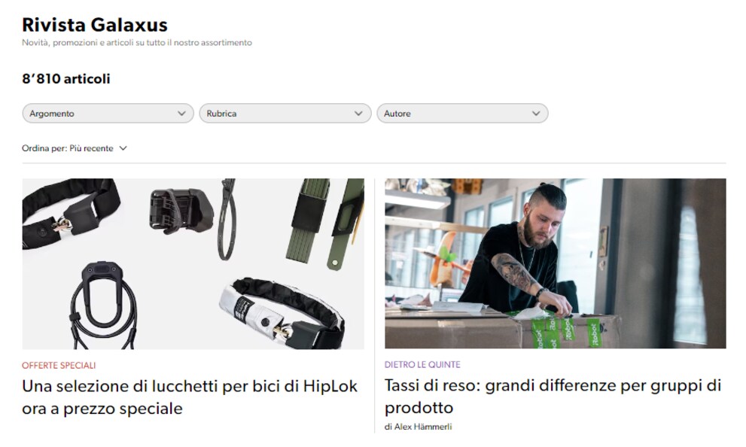Open the HipLok lucchetti per bici headline
746x447 pixels.
pyautogui.click(x=190, y=397)
